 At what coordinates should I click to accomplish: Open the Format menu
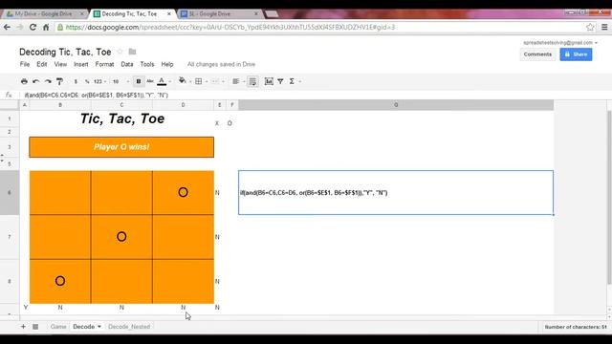point(104,64)
